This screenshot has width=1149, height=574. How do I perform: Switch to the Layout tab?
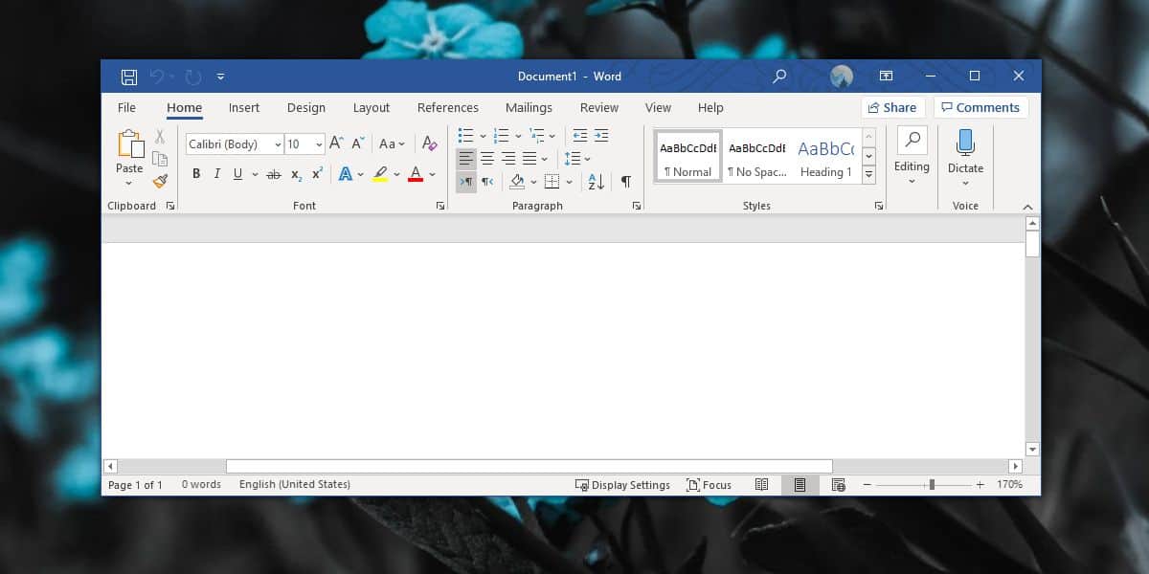point(372,107)
